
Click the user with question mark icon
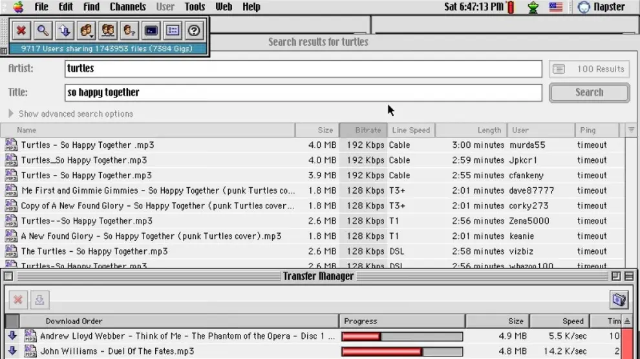[129, 30]
